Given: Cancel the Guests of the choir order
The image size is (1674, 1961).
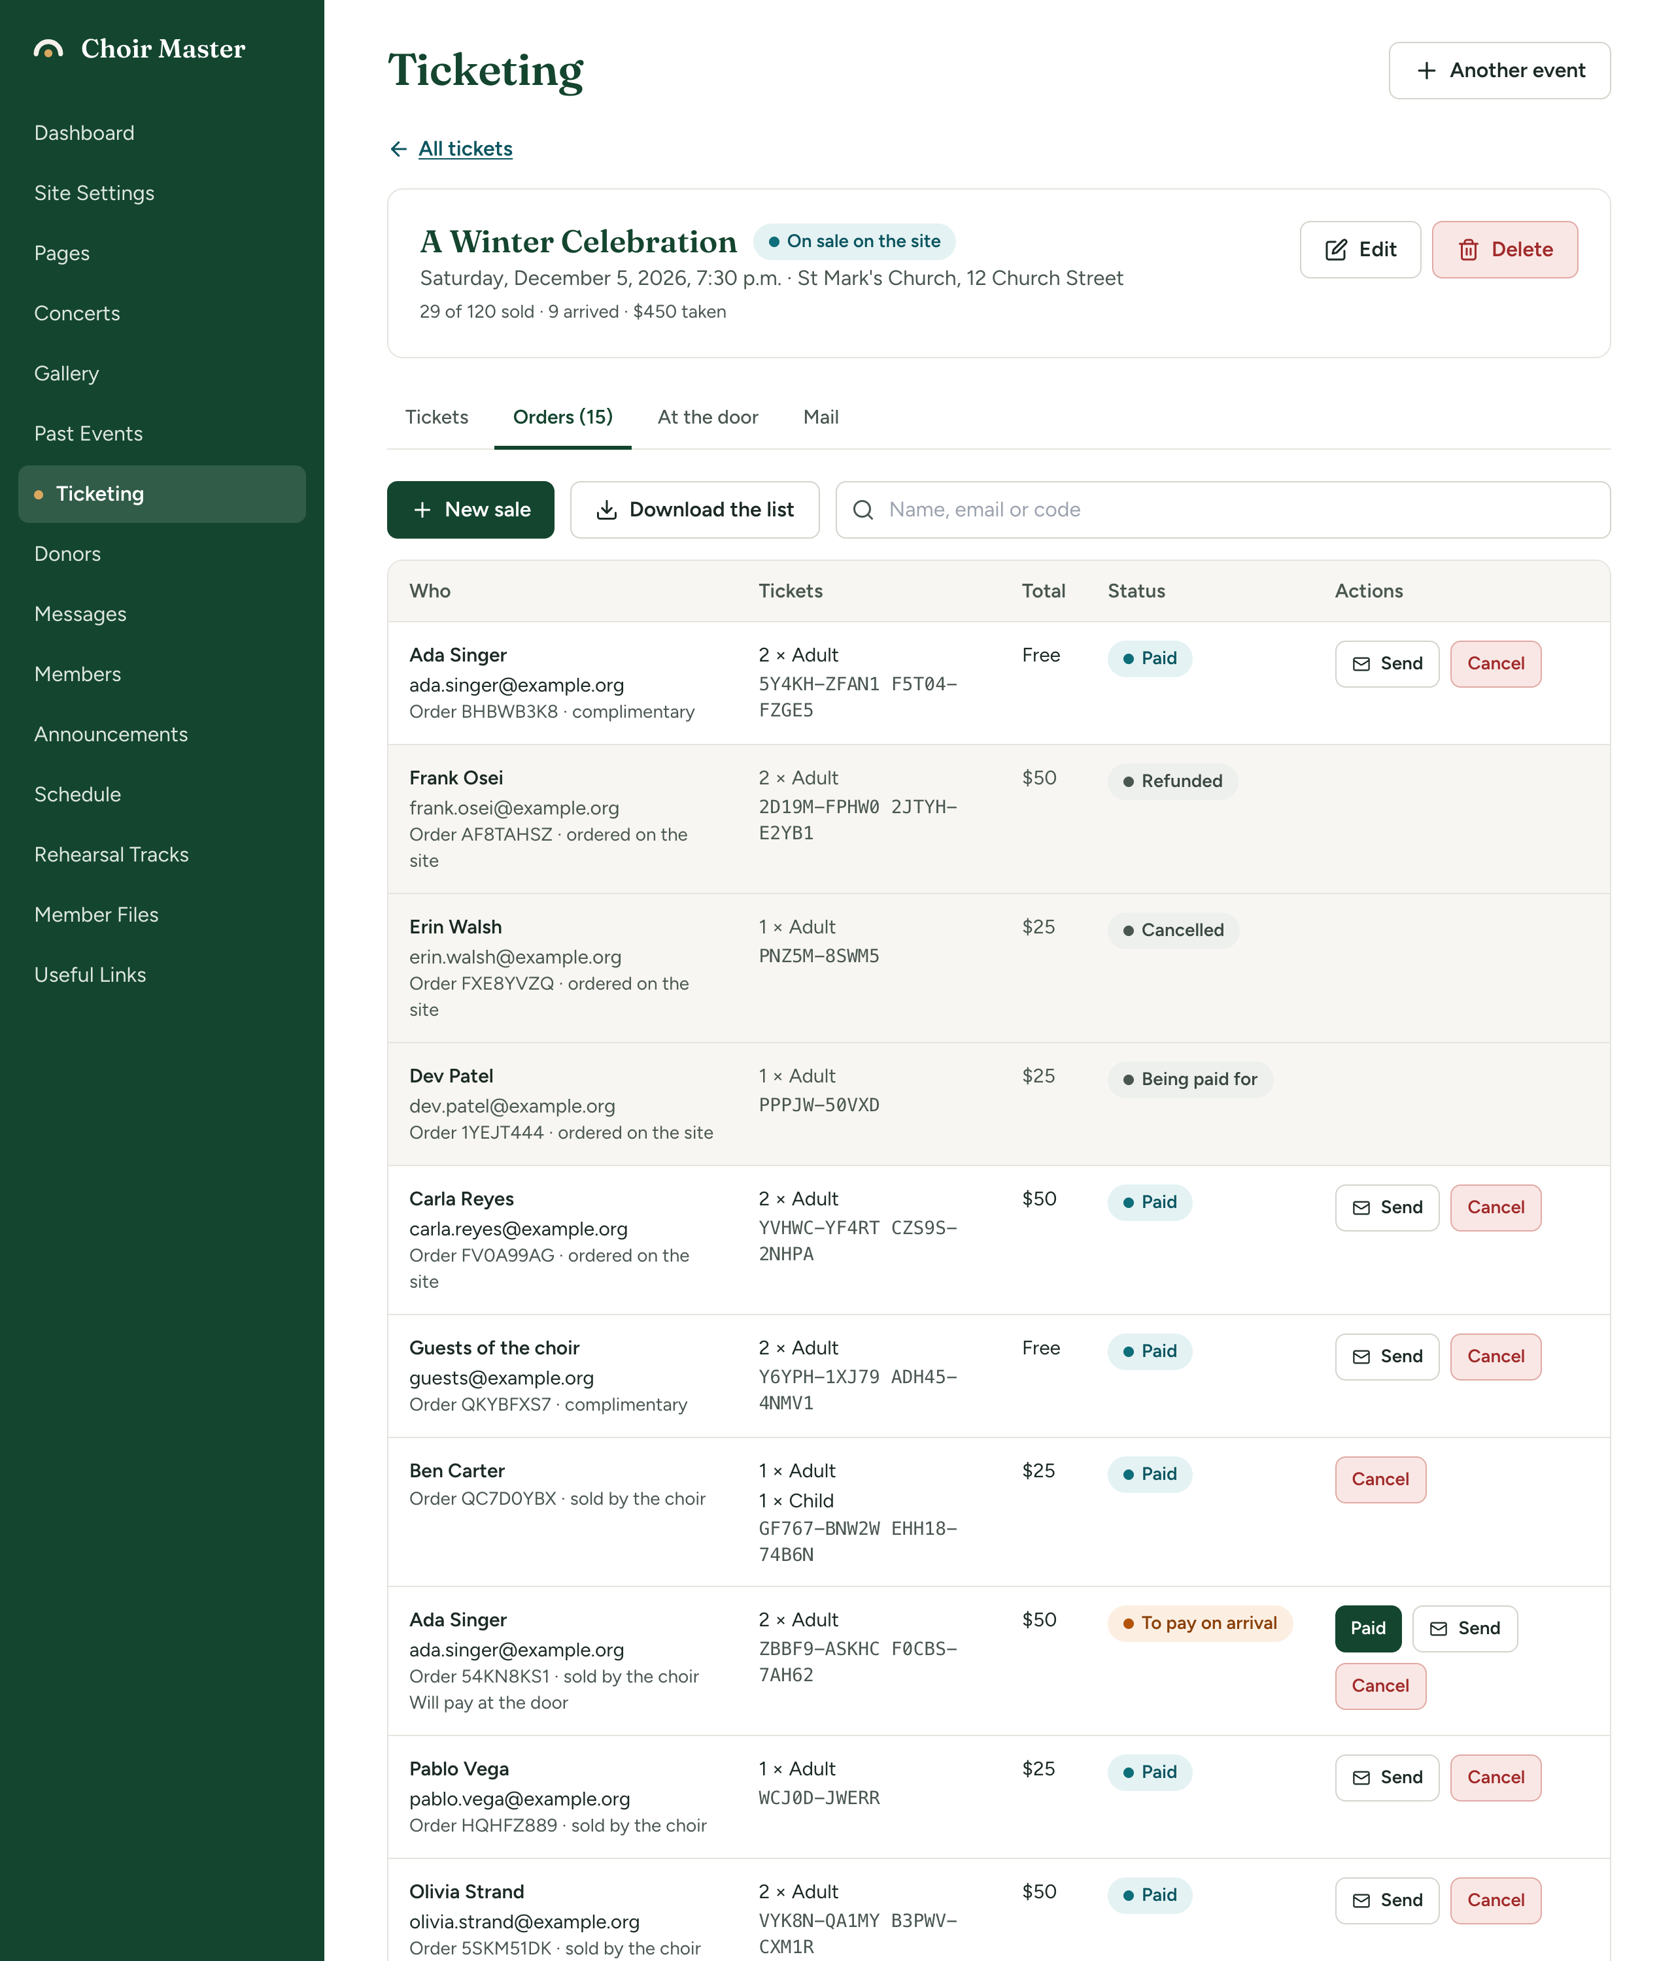Looking at the screenshot, I should (x=1495, y=1357).
